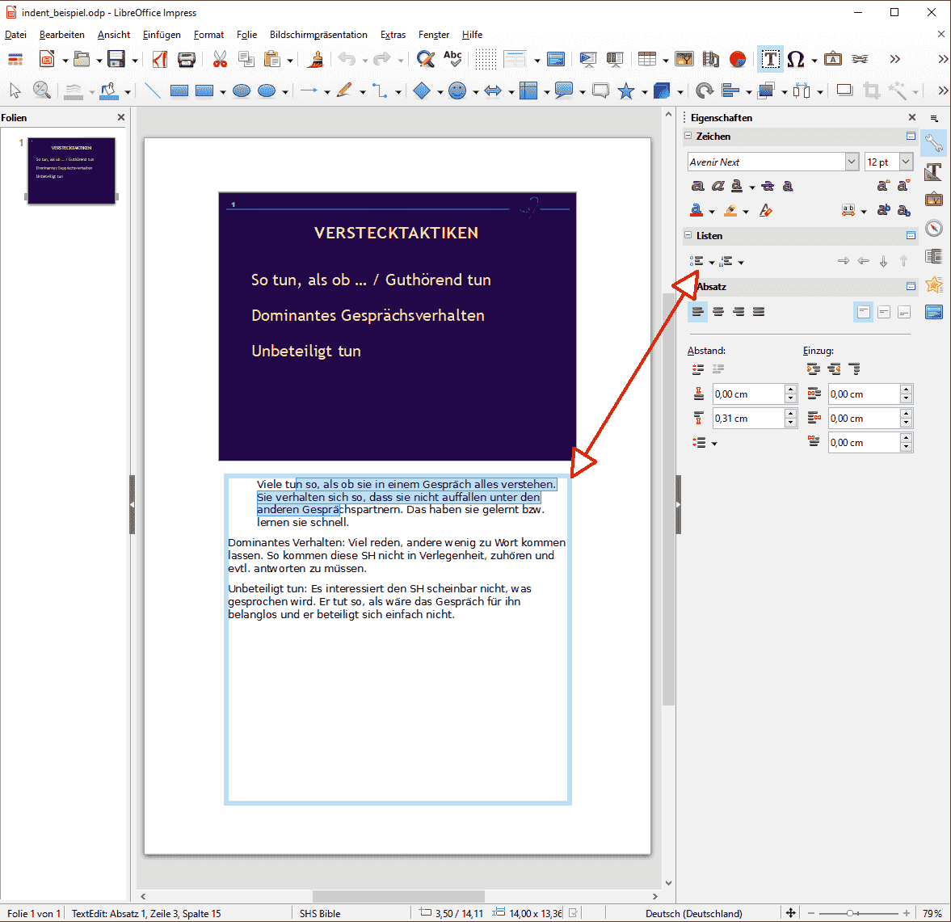The image size is (951, 922).
Task: Export directly as PDF
Action: tap(159, 59)
